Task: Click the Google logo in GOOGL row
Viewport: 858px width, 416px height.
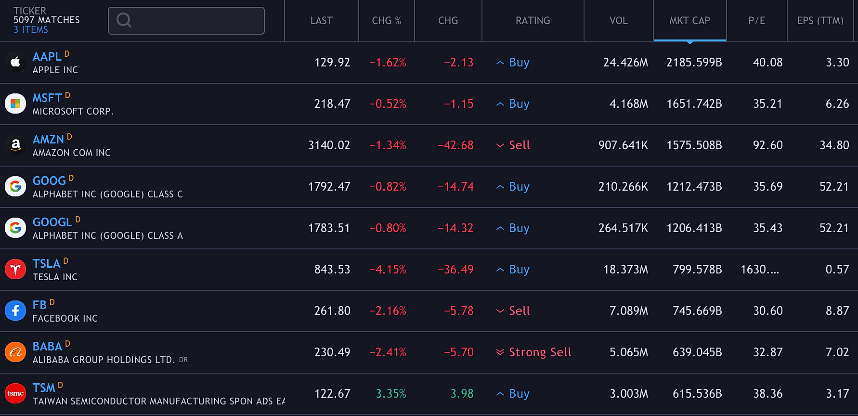Action: pos(15,228)
